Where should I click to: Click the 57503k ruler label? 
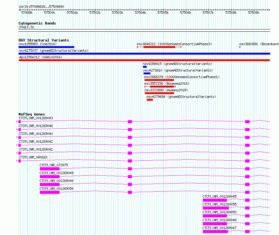118,13
